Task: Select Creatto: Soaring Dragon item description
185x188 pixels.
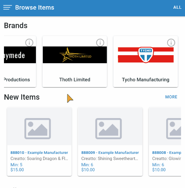Action: (x=39, y=159)
